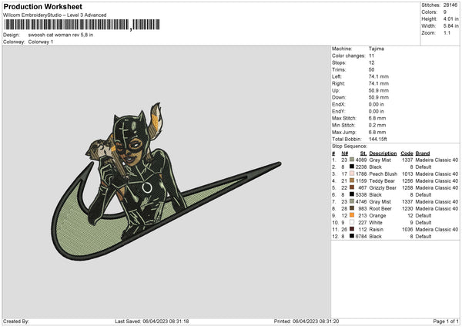Click the 'Description' column header
462x327 pixels.
click(383, 153)
